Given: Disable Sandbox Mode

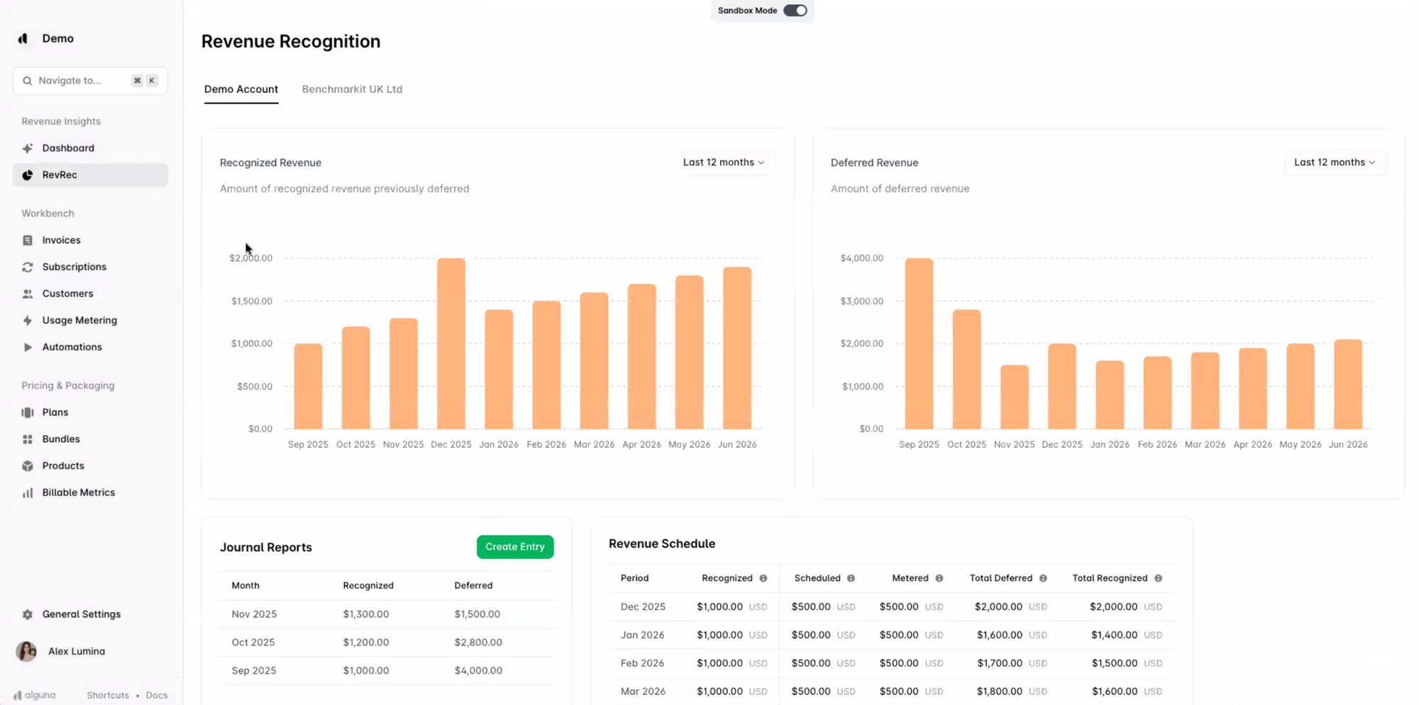Looking at the screenshot, I should pos(796,10).
